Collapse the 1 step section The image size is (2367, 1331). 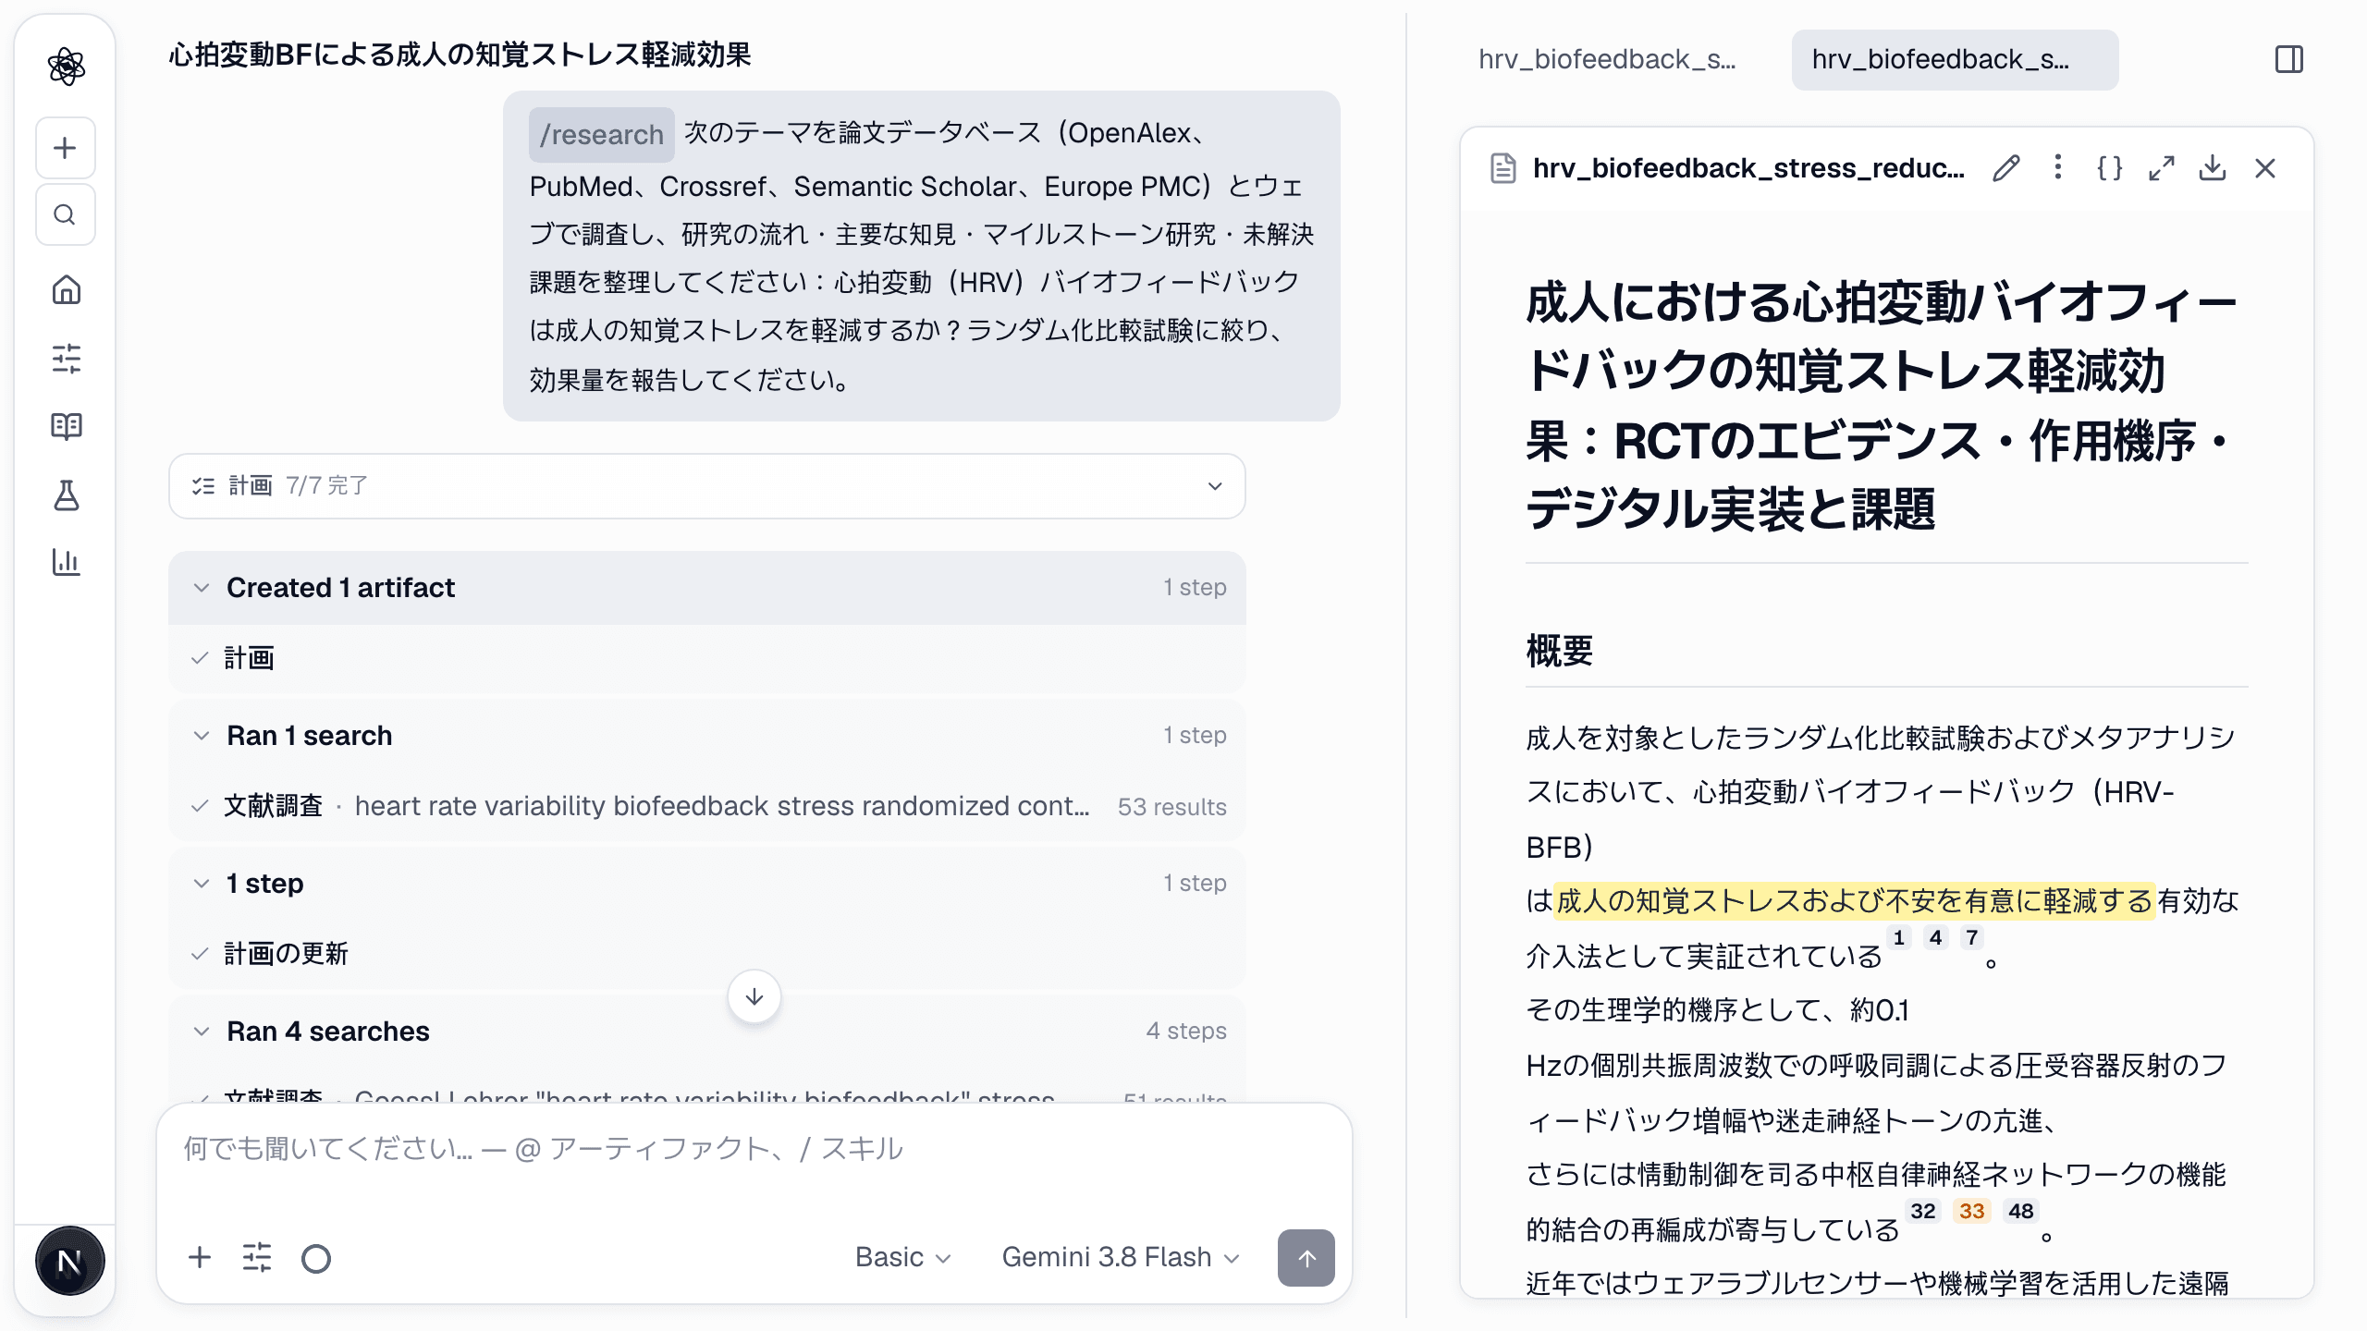pyautogui.click(x=707, y=884)
